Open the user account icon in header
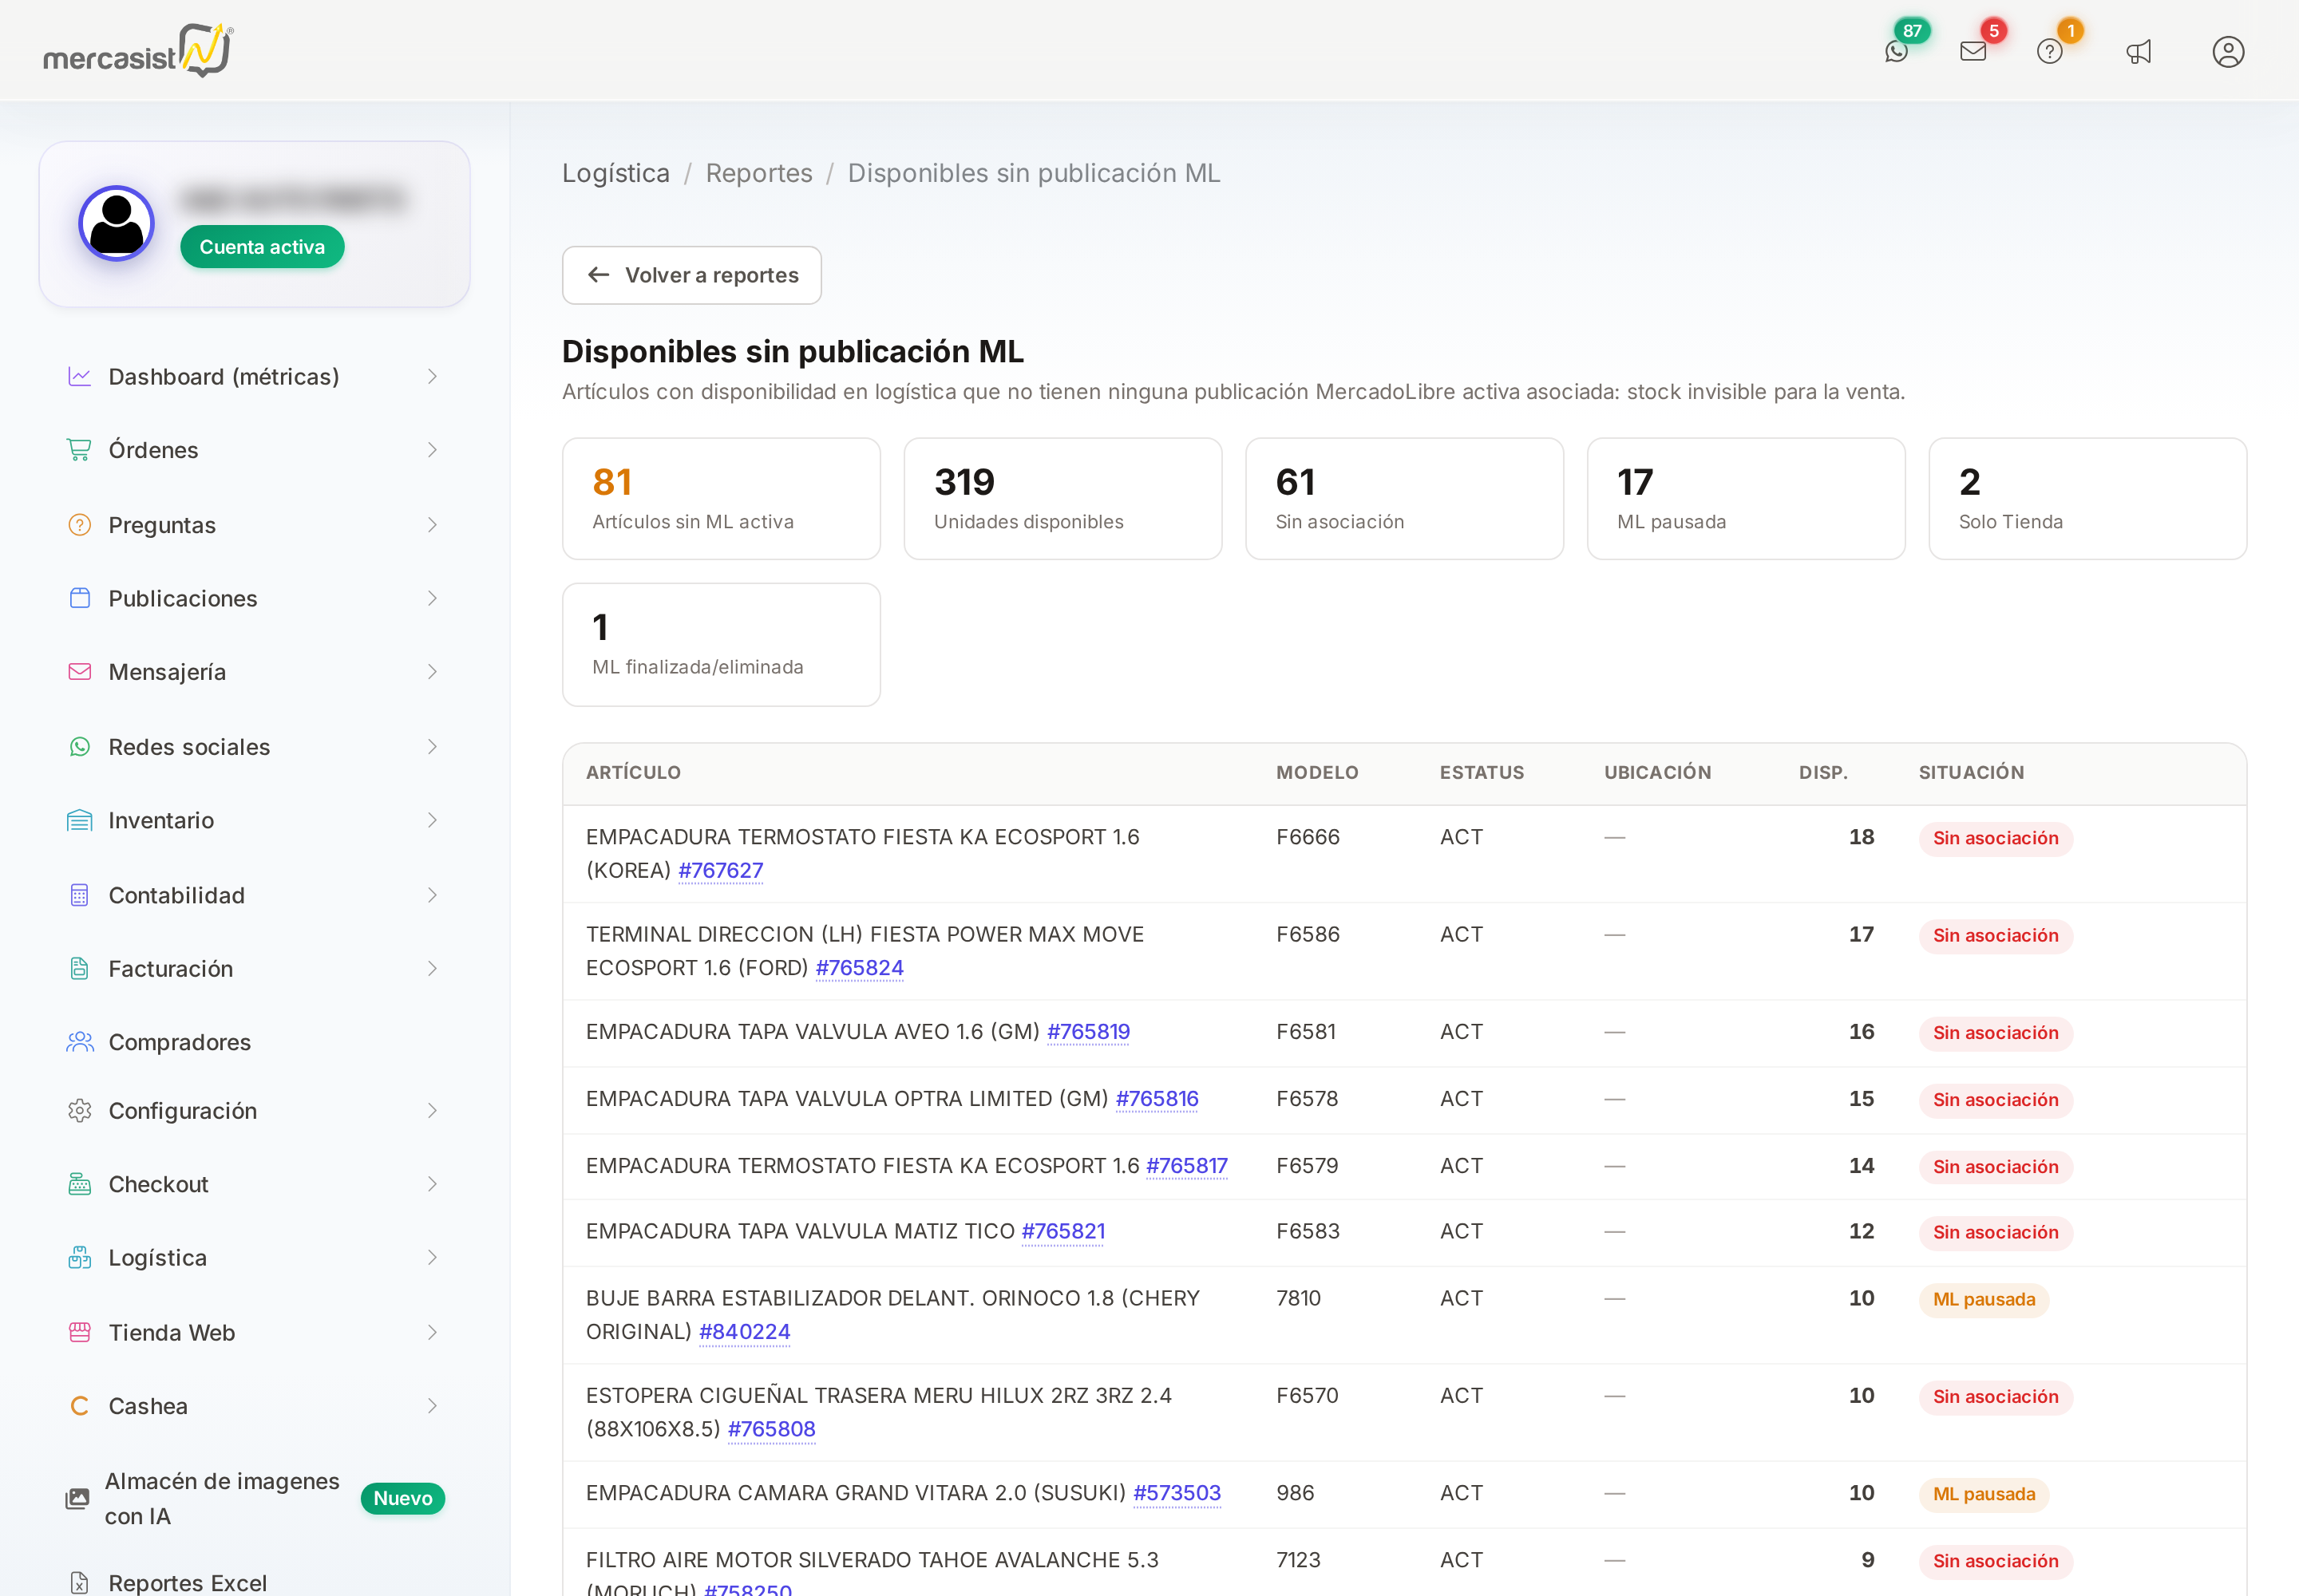 click(2228, 51)
